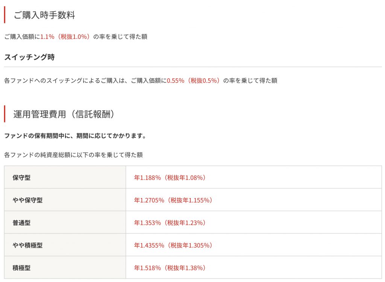This screenshot has height=282, width=385.
Task: Click the 運用管理費用（信託報酬） heading
Action: 64,114
